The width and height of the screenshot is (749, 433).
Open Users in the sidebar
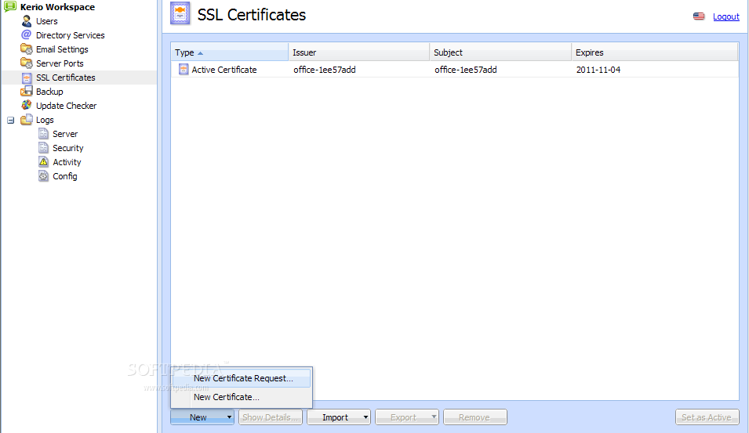[47, 21]
